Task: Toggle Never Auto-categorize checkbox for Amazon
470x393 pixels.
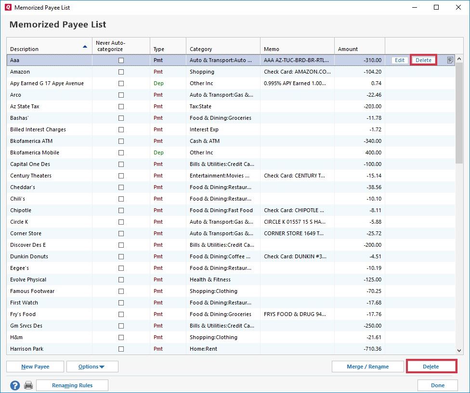Action: (121, 72)
